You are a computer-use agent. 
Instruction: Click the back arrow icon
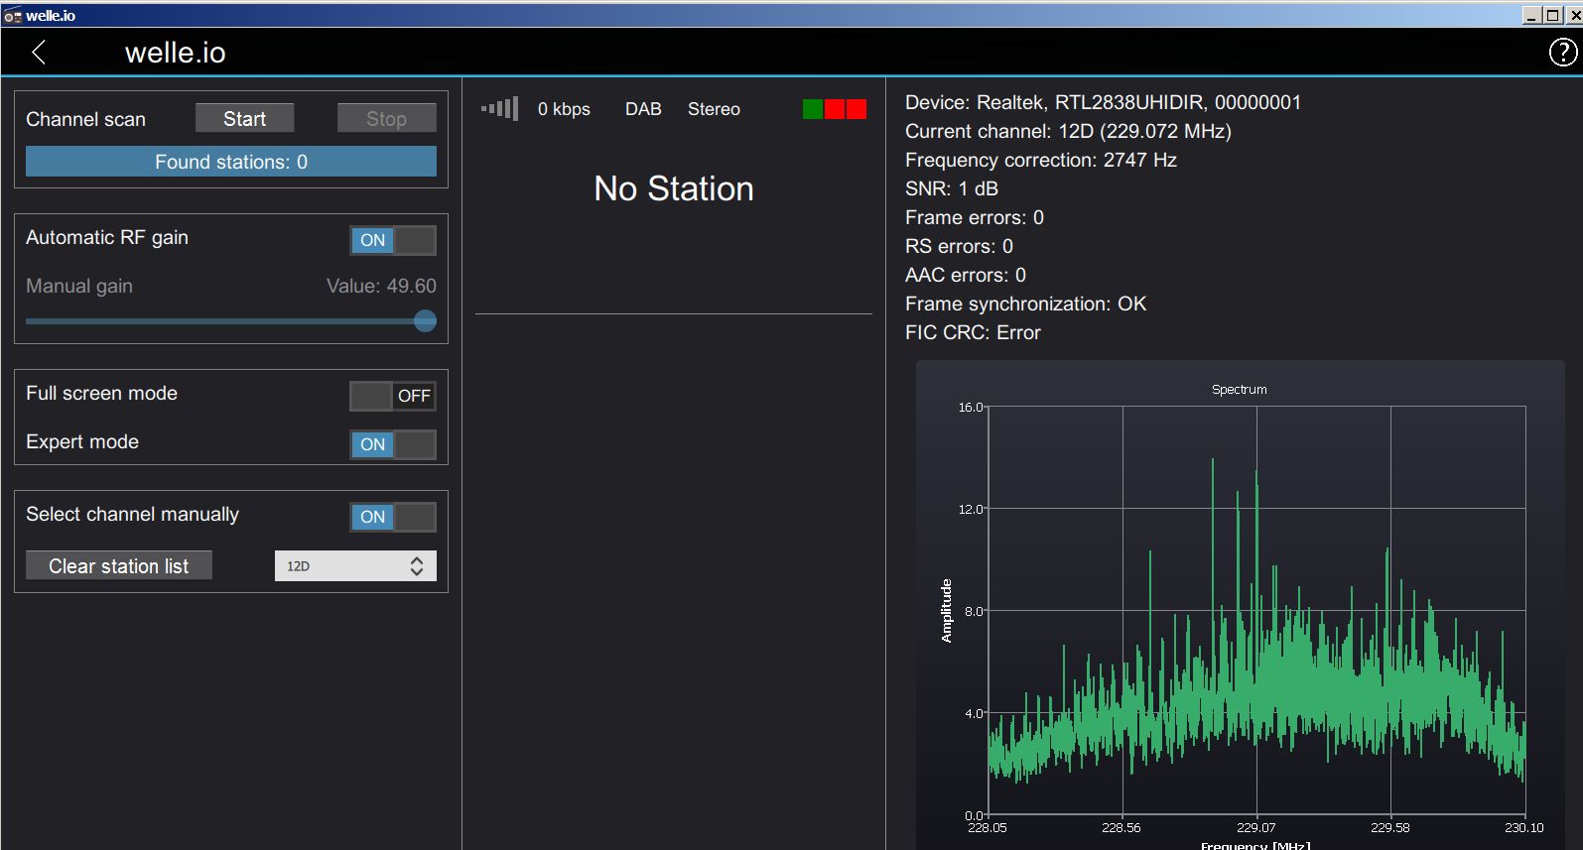(39, 53)
